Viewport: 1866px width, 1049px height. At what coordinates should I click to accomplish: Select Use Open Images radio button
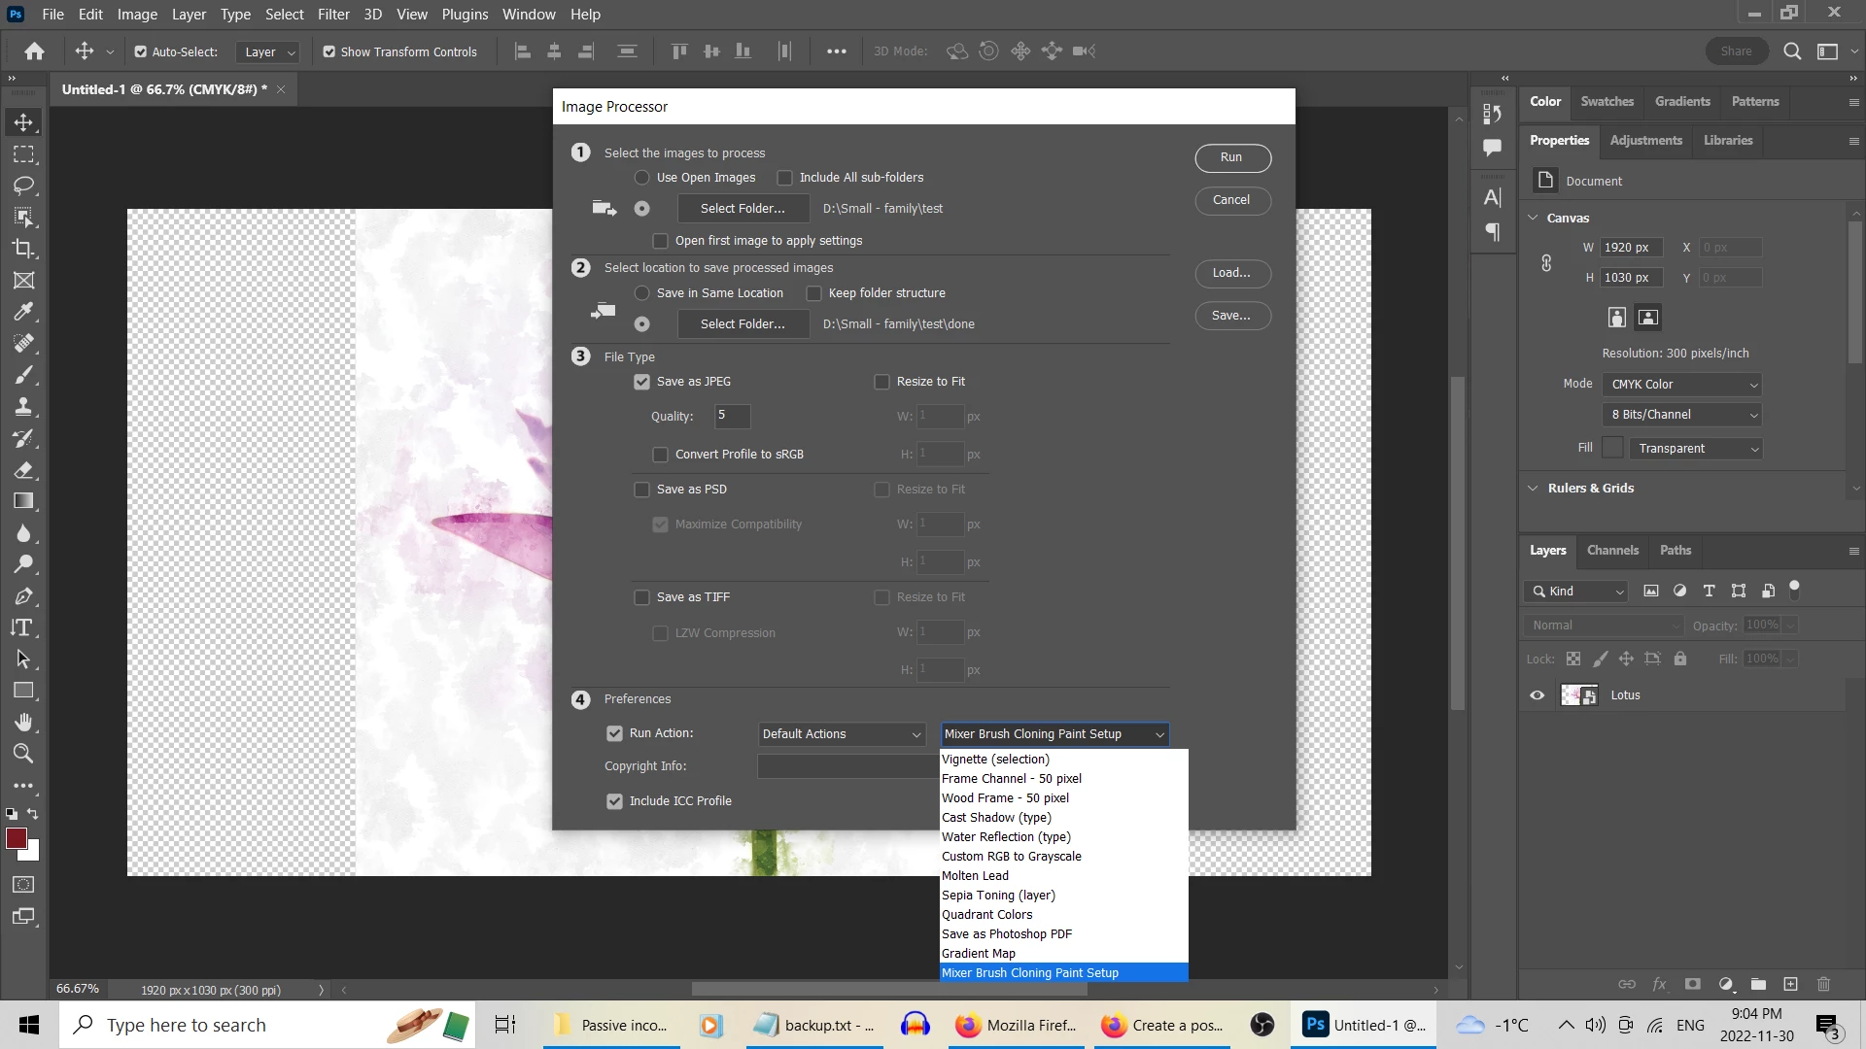[641, 178]
